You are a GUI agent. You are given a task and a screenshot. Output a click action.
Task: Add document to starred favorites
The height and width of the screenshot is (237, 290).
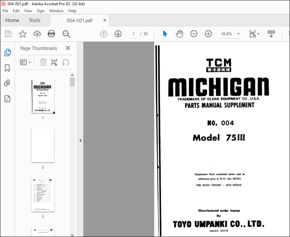pyautogui.click(x=23, y=34)
